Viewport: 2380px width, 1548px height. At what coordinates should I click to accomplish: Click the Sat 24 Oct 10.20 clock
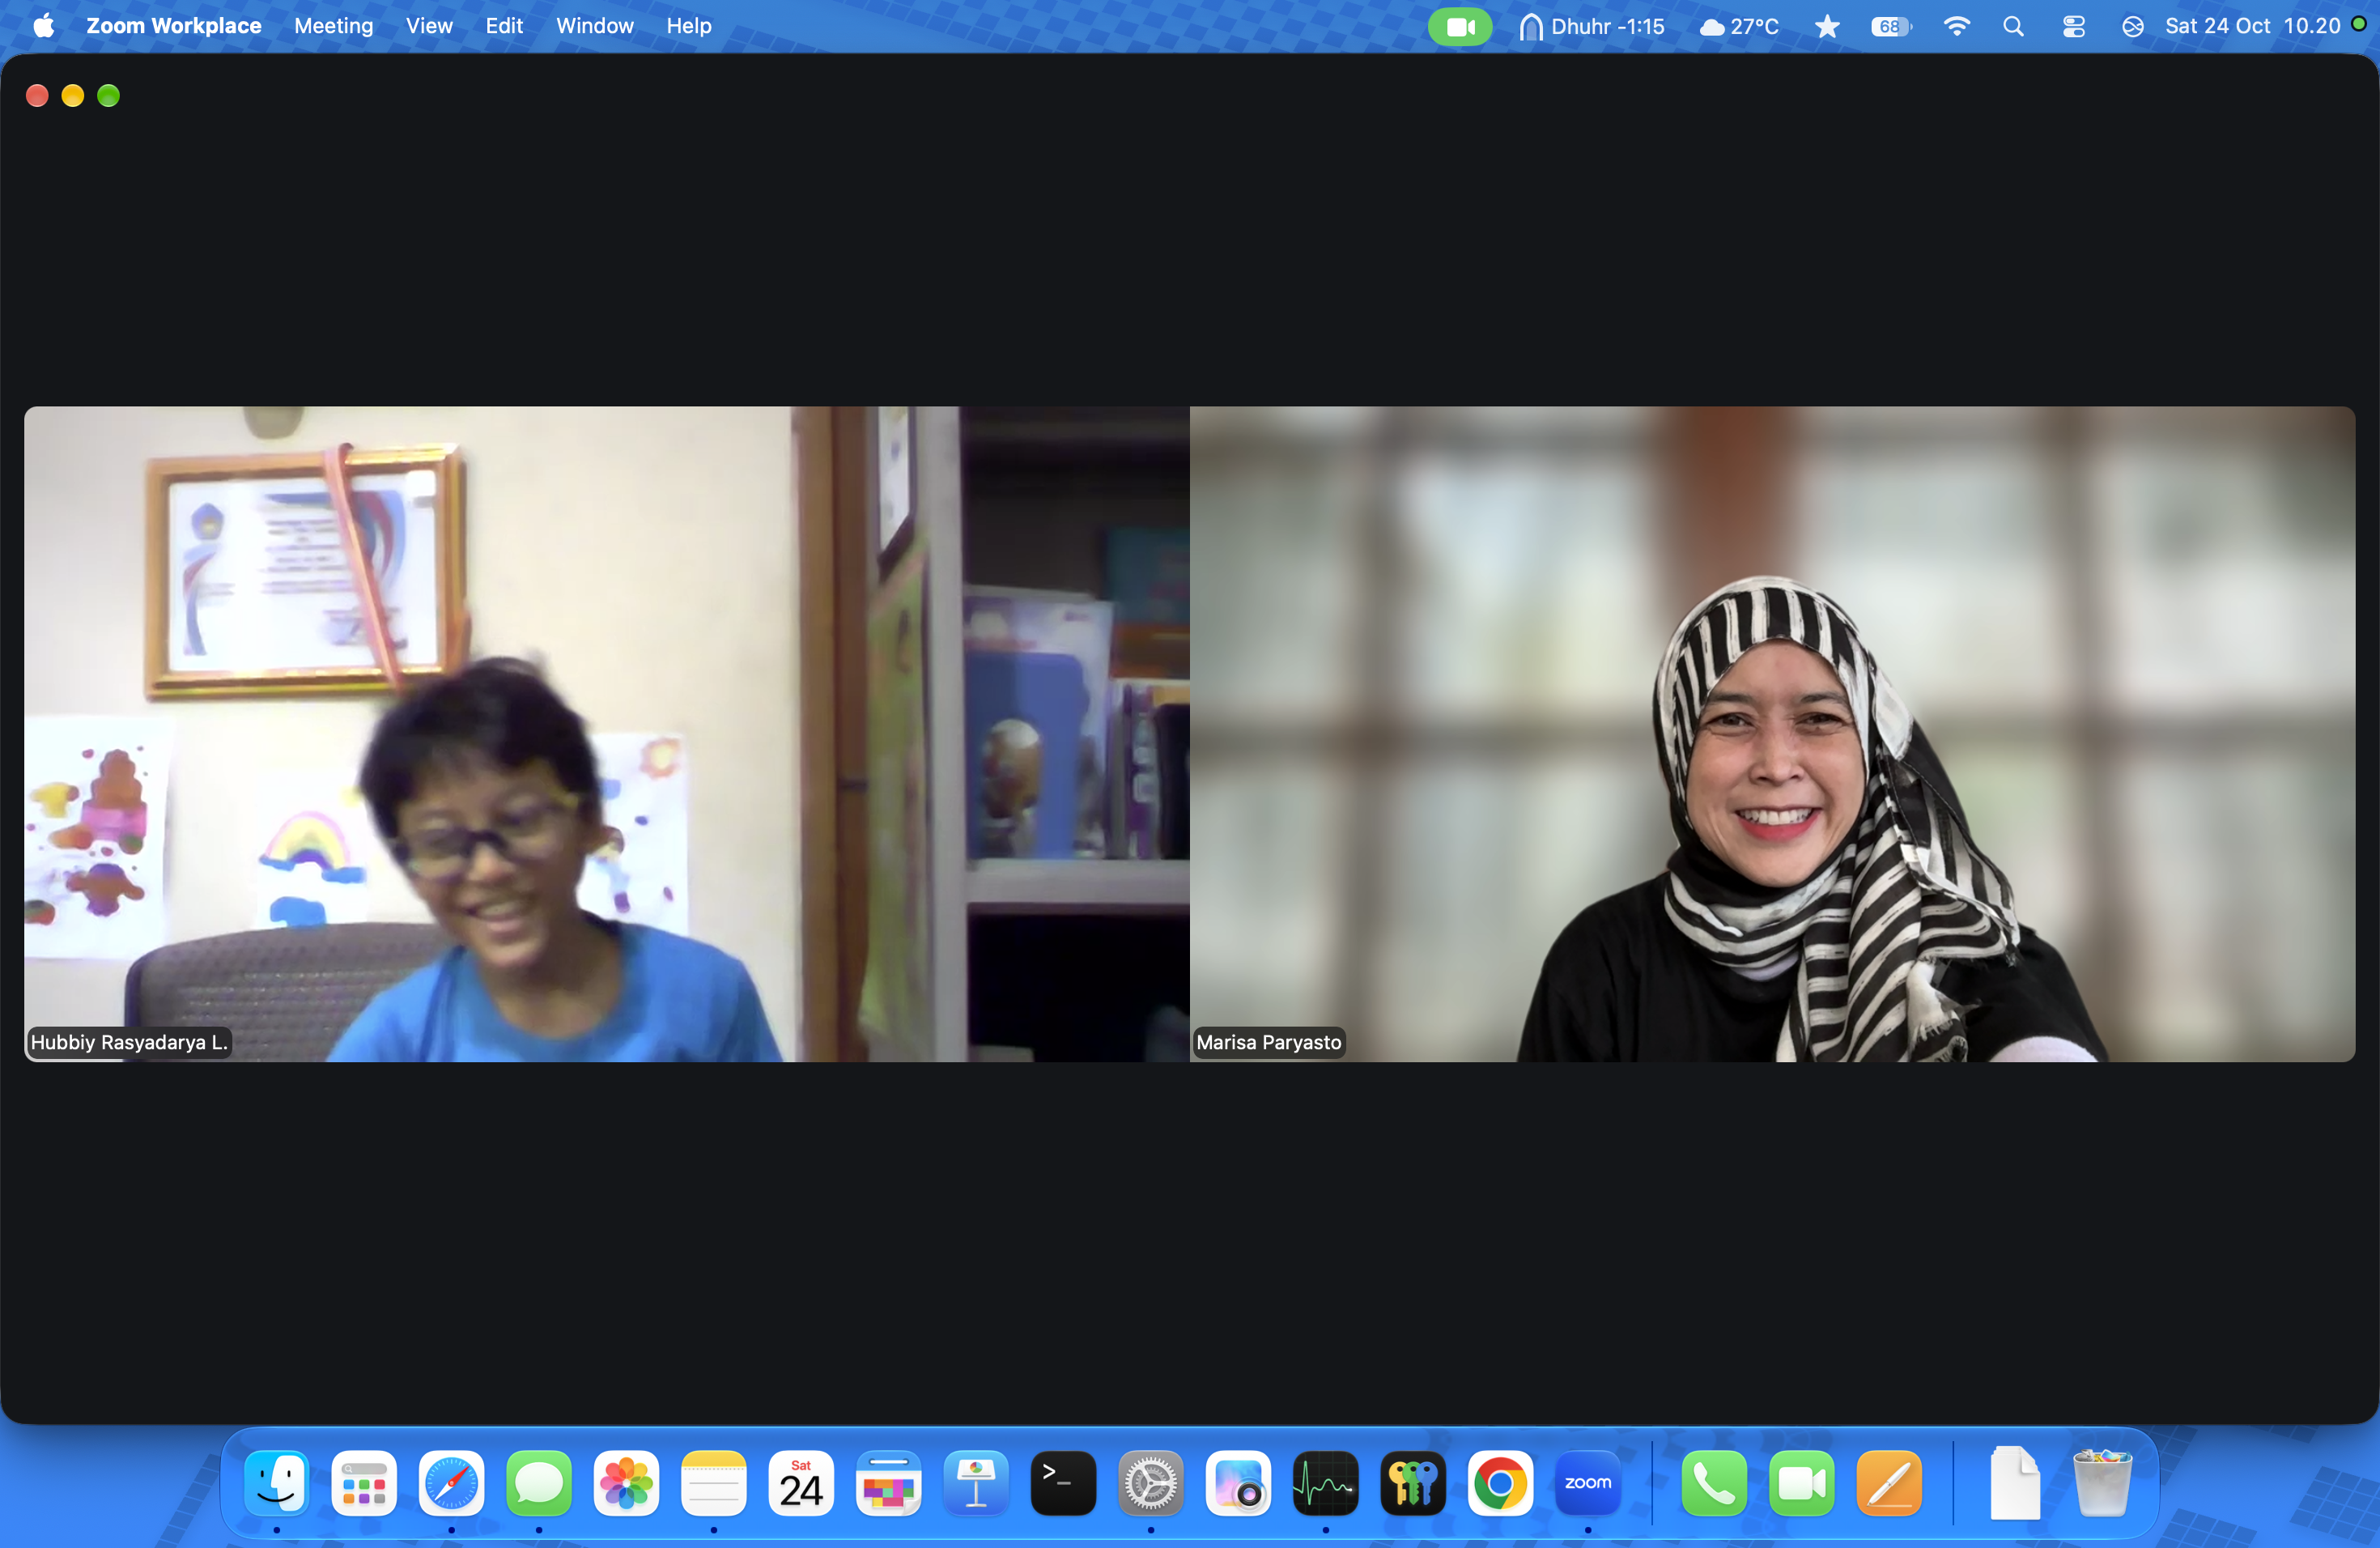[x=2252, y=26]
